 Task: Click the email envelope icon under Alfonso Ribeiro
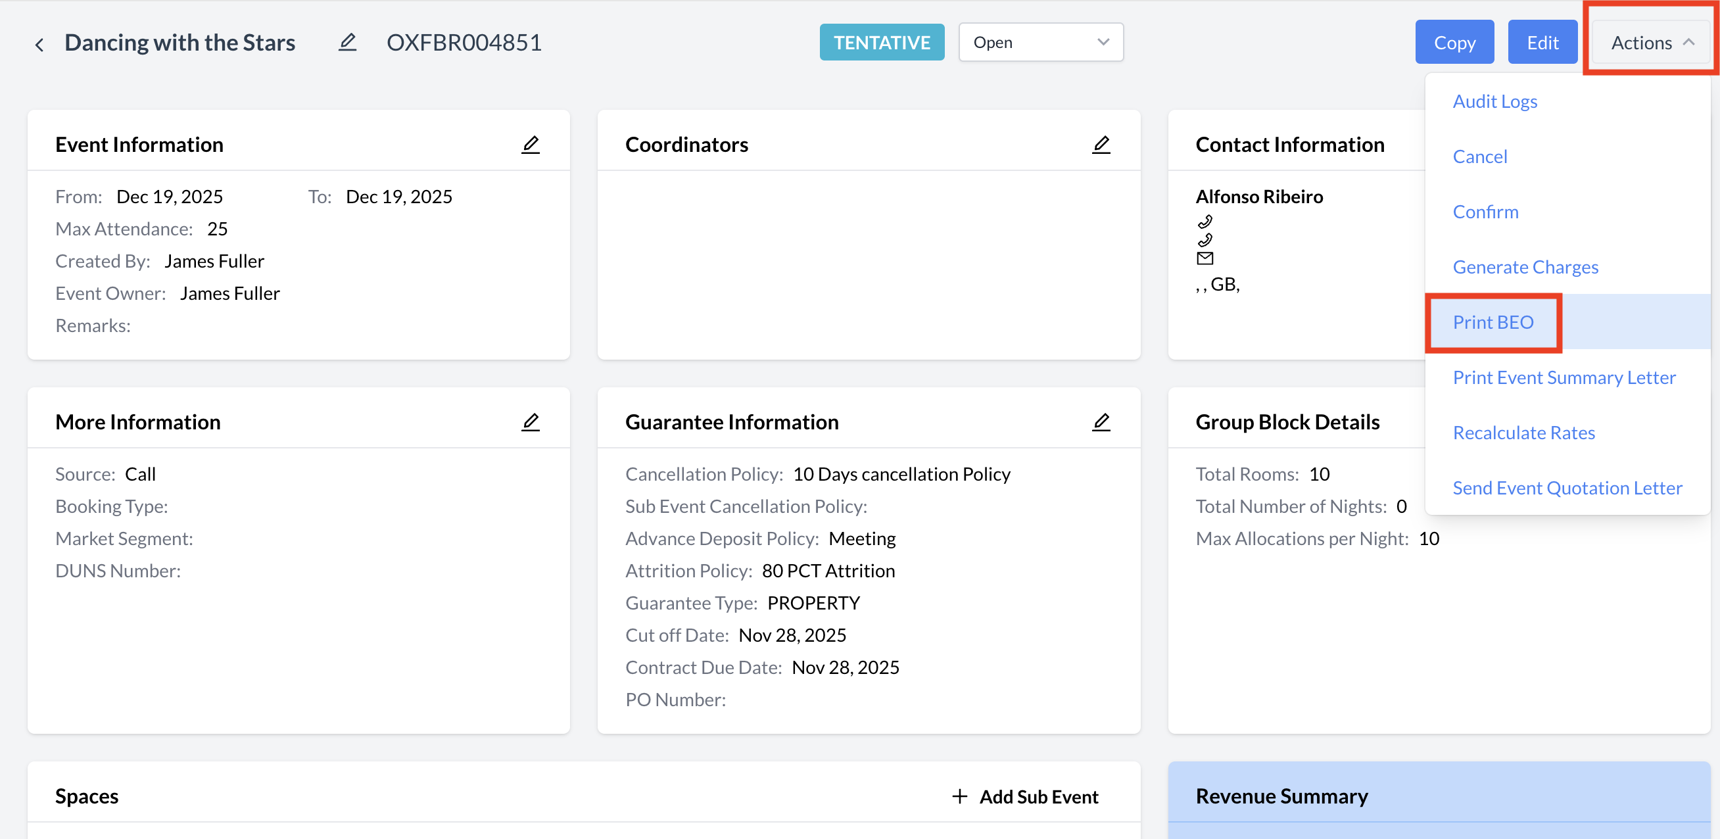[1205, 258]
